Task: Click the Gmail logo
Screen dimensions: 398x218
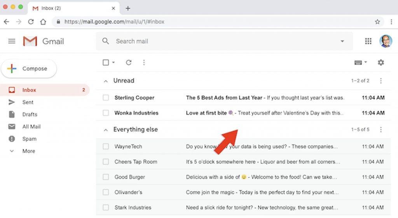Action: click(44, 41)
